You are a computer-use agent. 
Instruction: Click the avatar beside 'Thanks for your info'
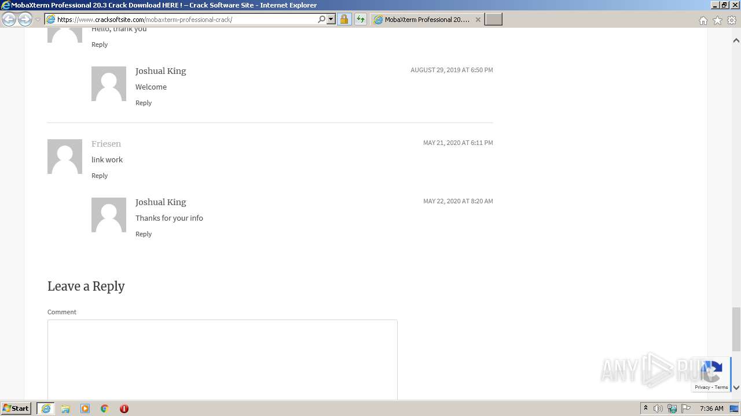109,215
